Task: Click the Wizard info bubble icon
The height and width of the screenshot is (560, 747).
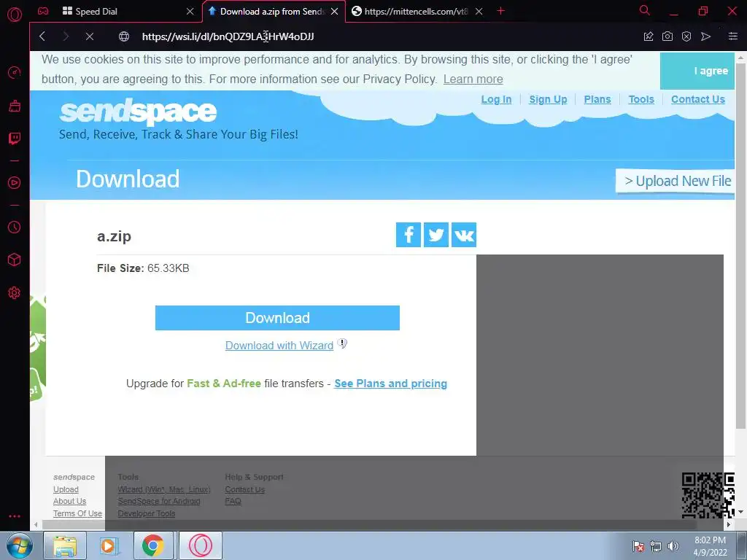Action: 342,343
